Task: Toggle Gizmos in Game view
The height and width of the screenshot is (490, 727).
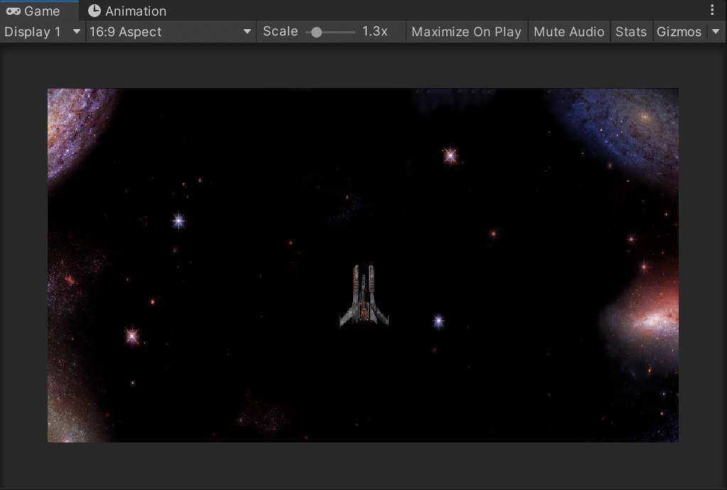Action: point(679,31)
